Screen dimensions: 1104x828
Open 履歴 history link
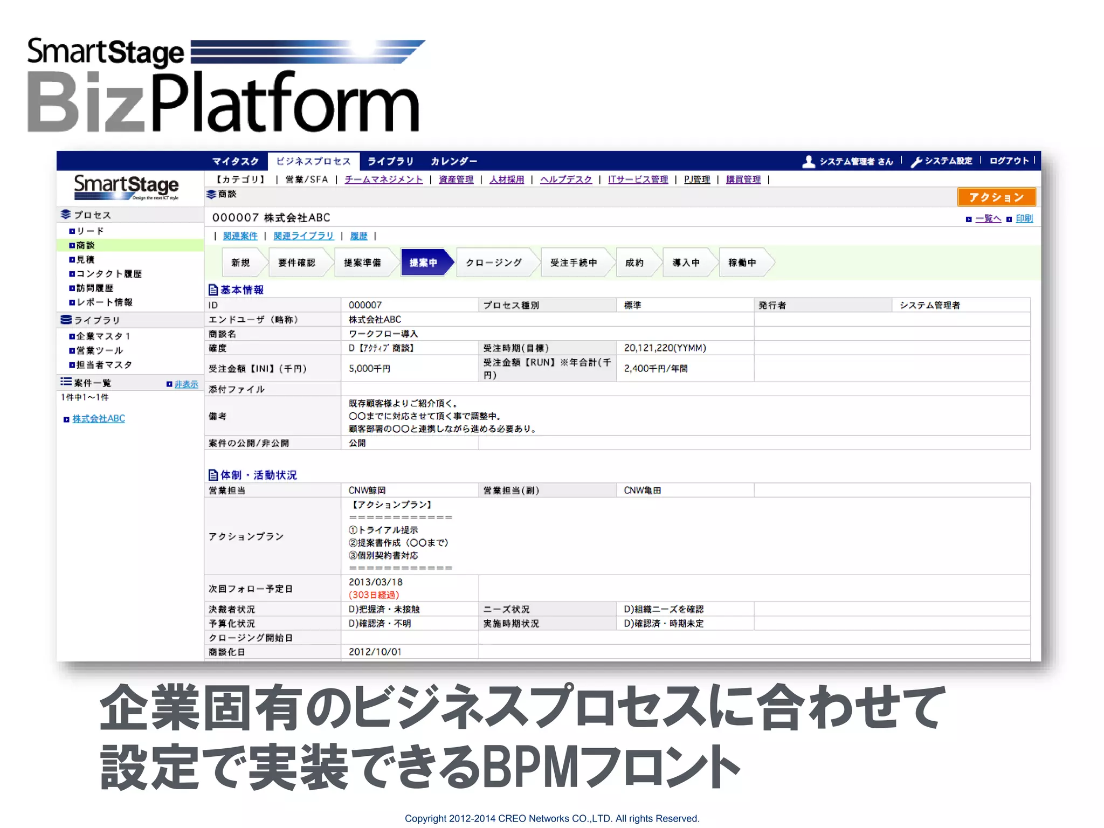(358, 236)
